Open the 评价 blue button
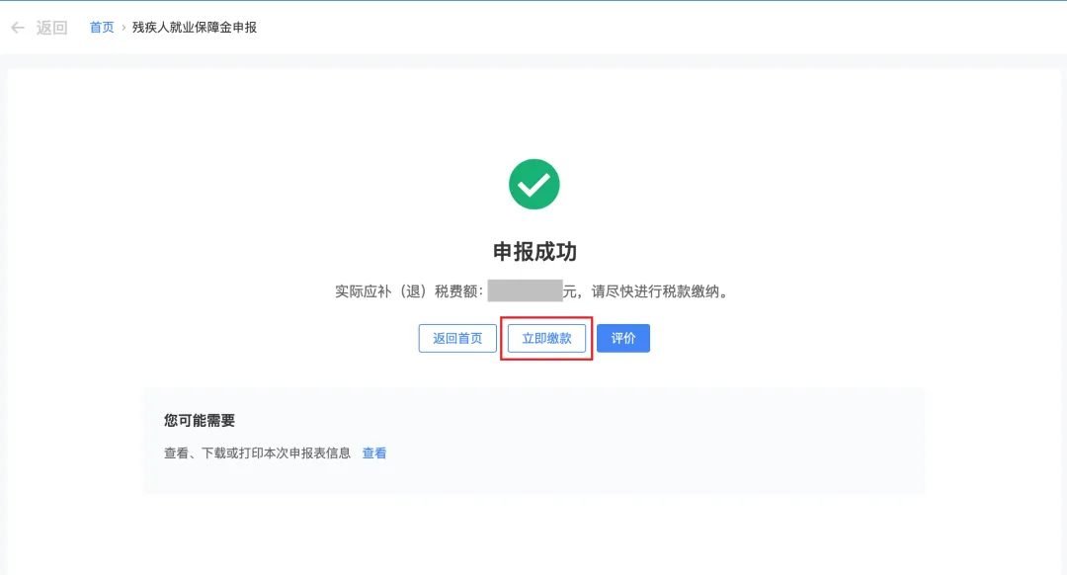Viewport: 1067px width, 575px height. pyautogui.click(x=622, y=339)
